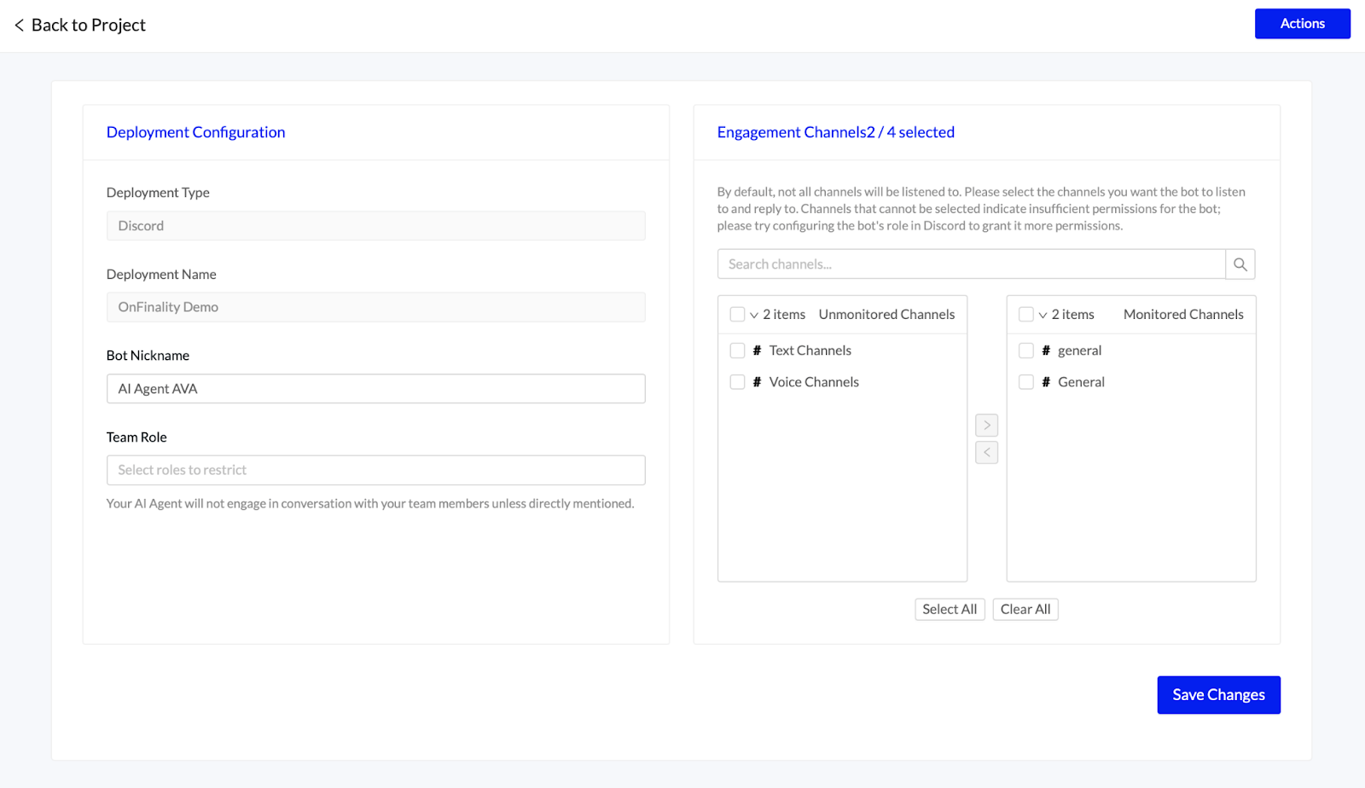Click the hashtag icon next to Text Channels

757,350
